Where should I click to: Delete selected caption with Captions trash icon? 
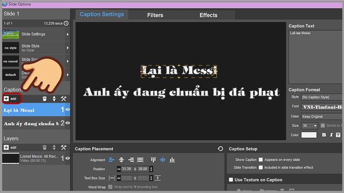coord(45,99)
